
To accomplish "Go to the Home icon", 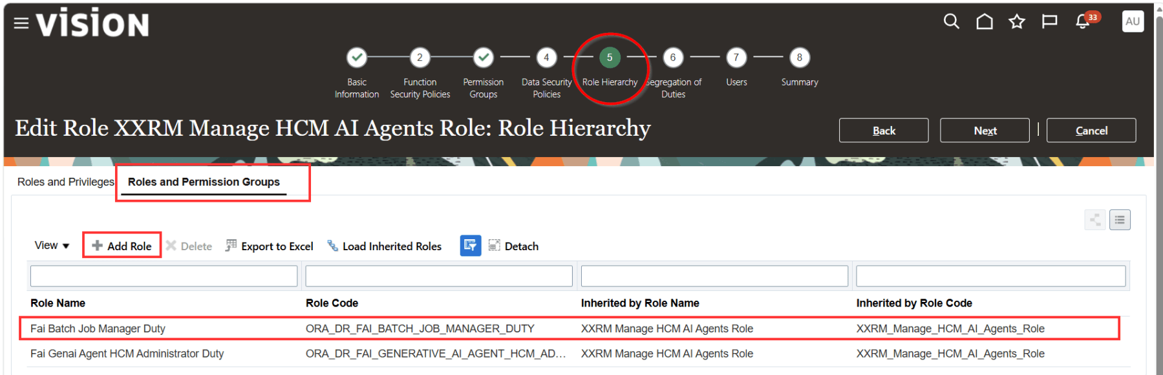I will tap(984, 22).
